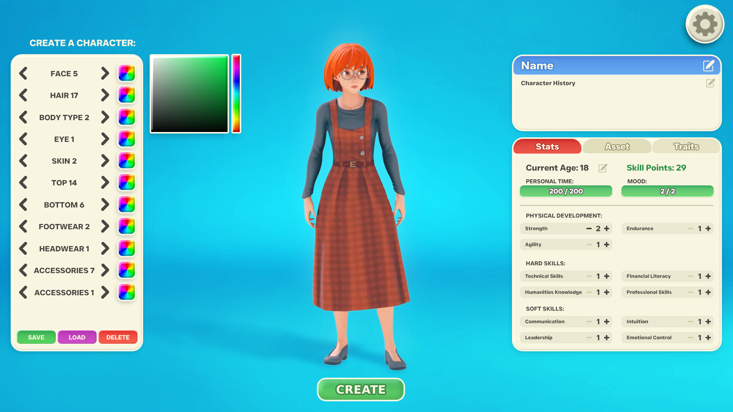This screenshot has height=412, width=733.
Task: Click the edit icon next to Character History
Action: click(710, 83)
